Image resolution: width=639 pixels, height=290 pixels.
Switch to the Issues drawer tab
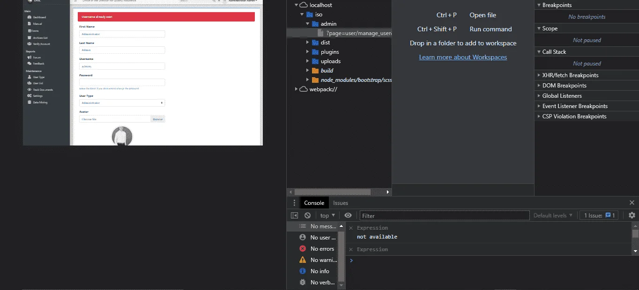341,203
